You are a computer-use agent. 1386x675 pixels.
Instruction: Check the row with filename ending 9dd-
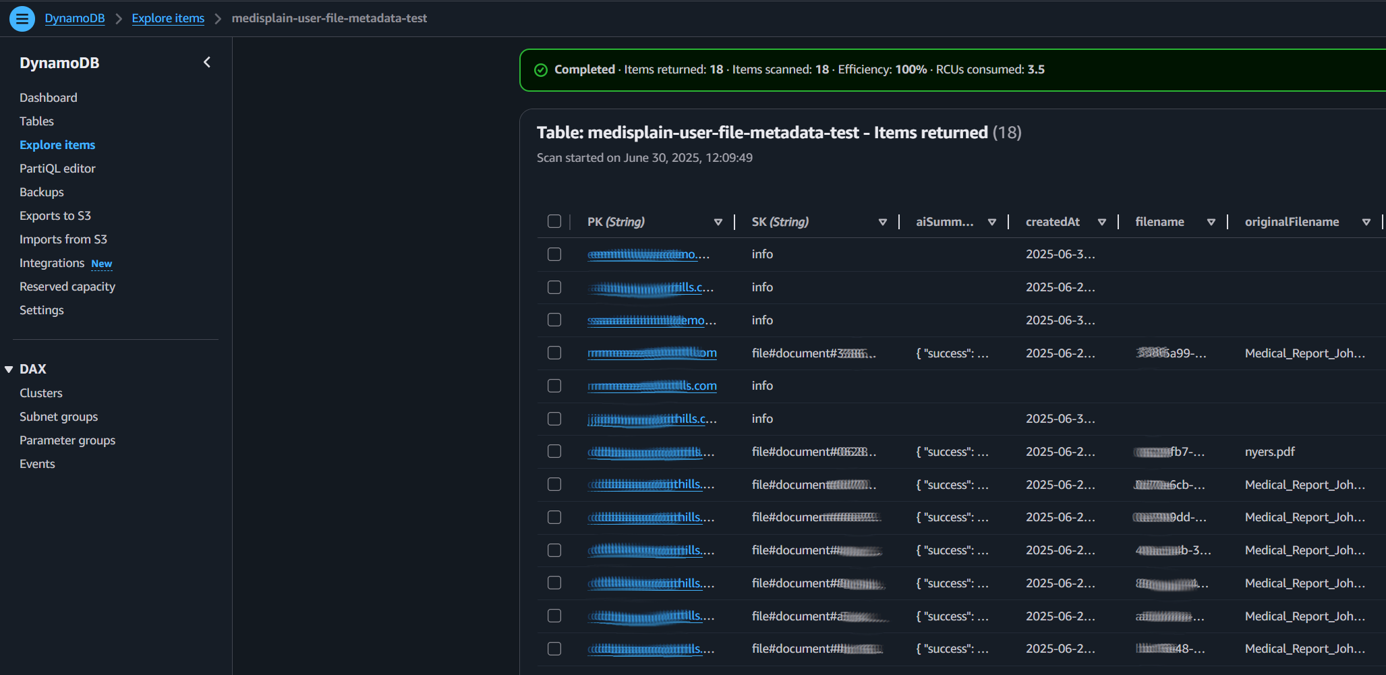(x=554, y=517)
